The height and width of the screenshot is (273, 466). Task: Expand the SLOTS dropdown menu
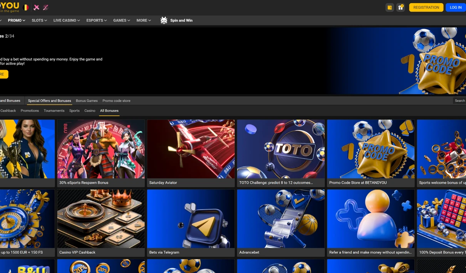(x=39, y=20)
